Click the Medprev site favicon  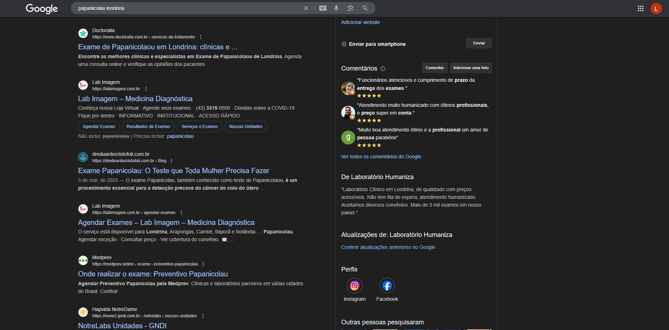(x=83, y=261)
